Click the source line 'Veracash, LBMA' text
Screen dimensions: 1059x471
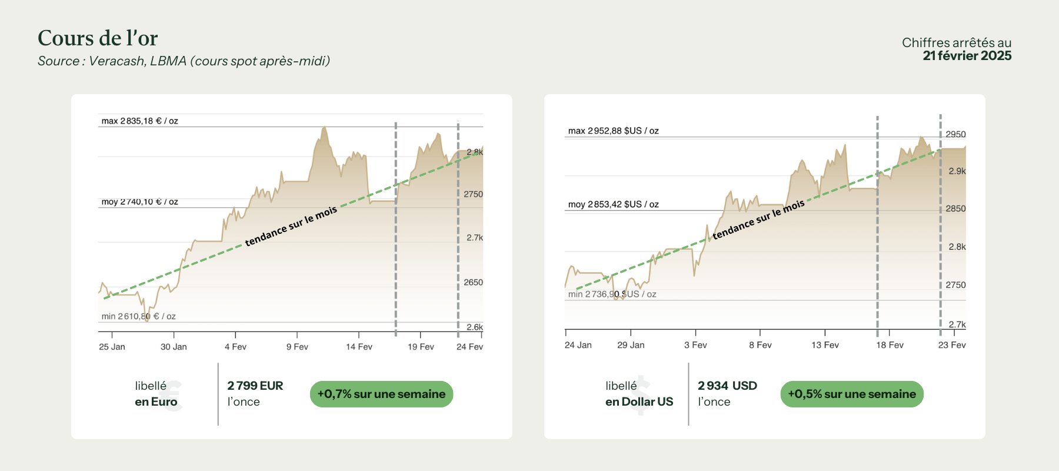click(138, 61)
